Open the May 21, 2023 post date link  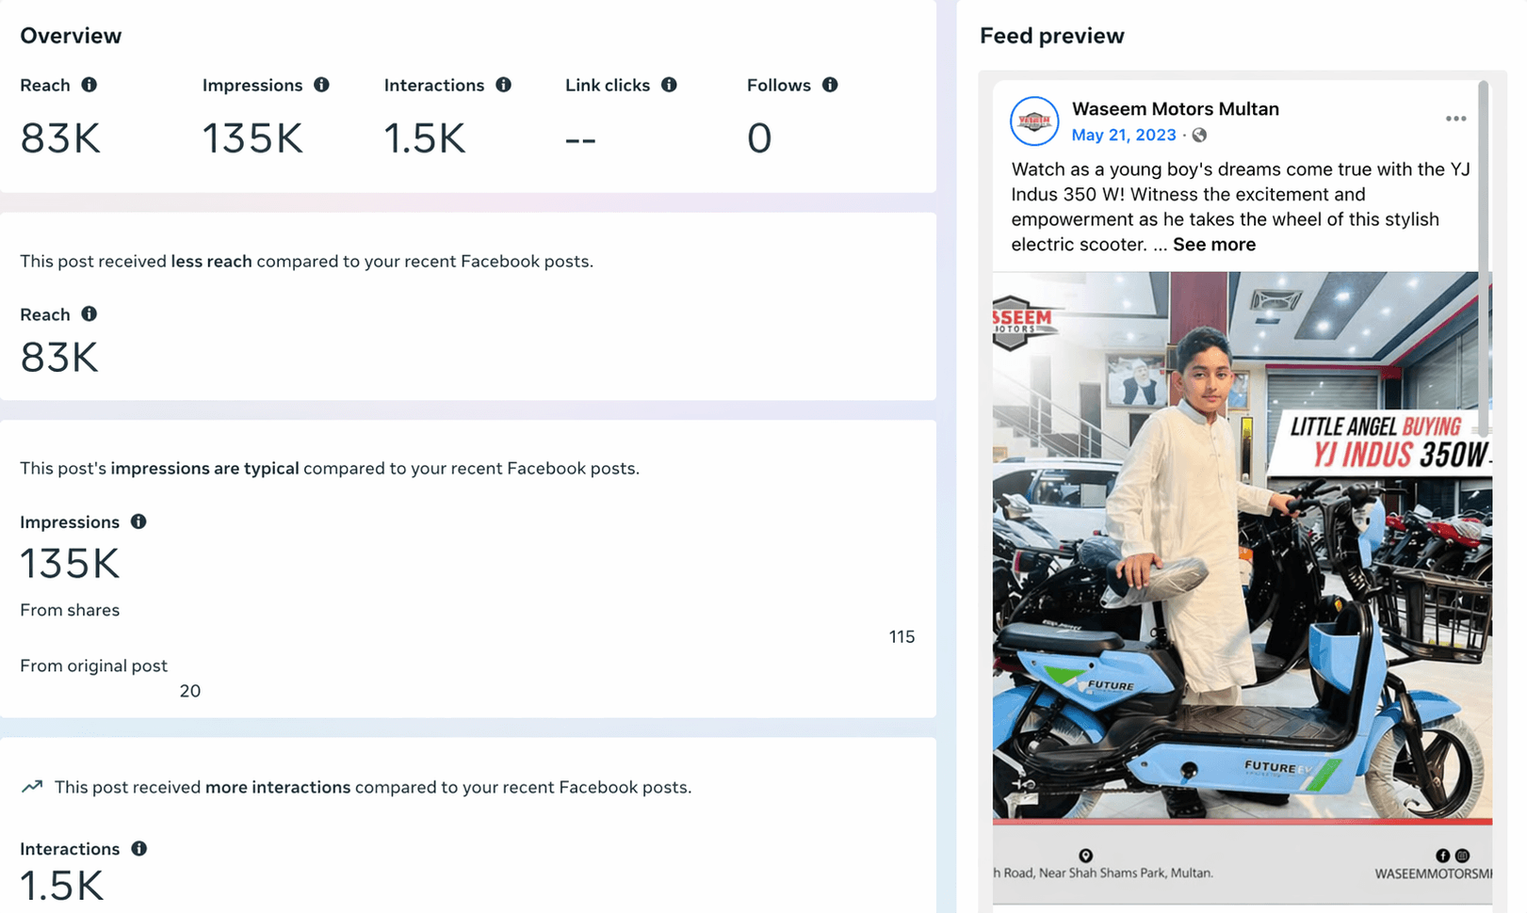click(1124, 136)
